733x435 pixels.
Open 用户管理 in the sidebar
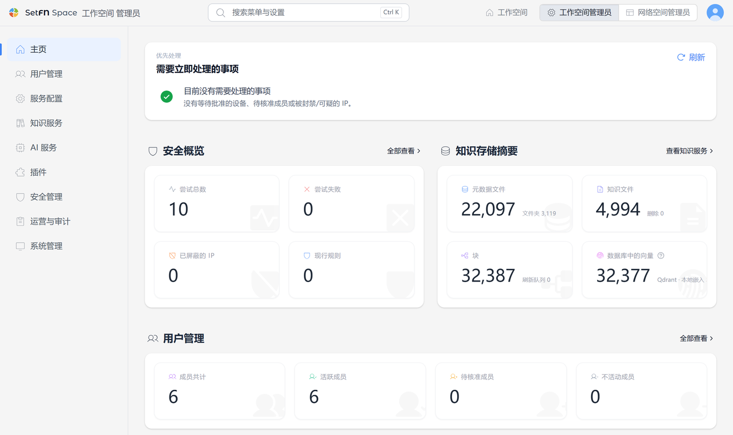(64, 74)
